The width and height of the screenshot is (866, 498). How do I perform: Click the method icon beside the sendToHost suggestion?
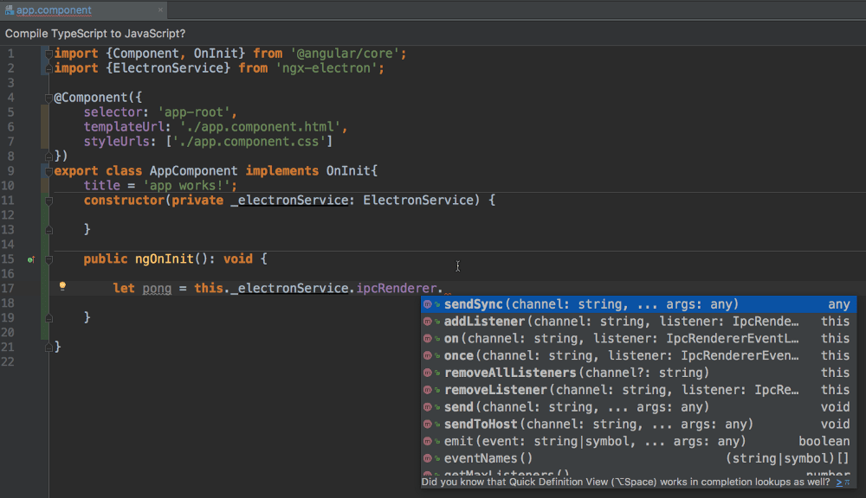pyautogui.click(x=429, y=424)
